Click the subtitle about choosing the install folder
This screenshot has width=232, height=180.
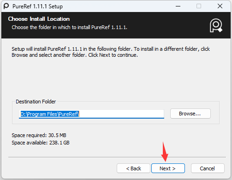(69, 27)
